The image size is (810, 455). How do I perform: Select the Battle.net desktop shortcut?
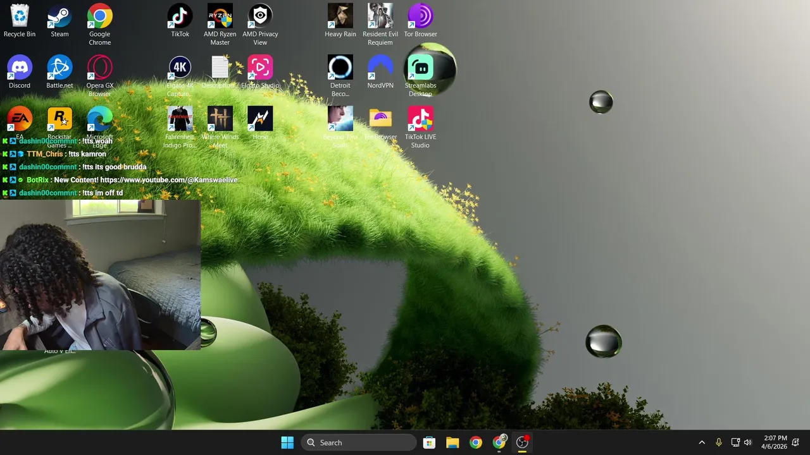pos(59,72)
